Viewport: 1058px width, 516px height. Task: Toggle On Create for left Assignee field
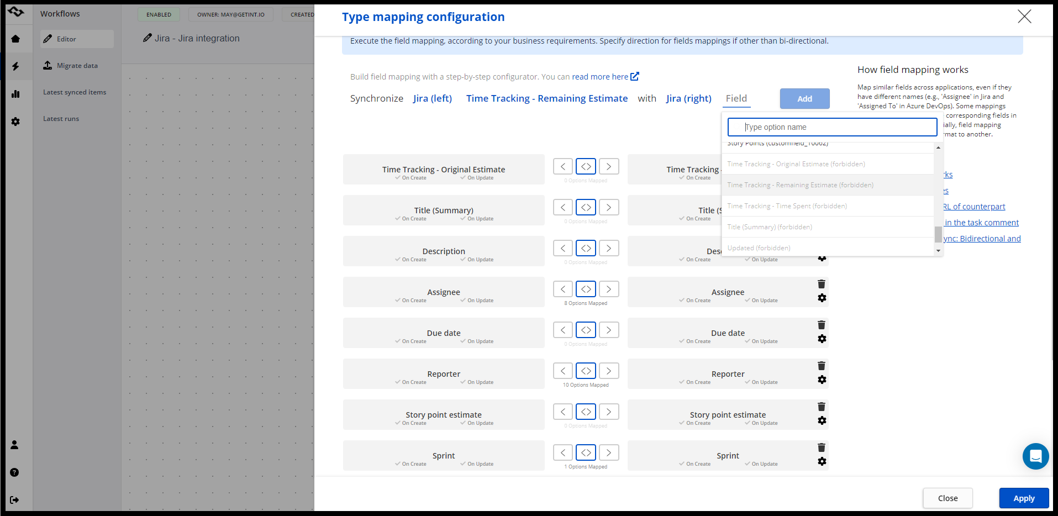[410, 301]
